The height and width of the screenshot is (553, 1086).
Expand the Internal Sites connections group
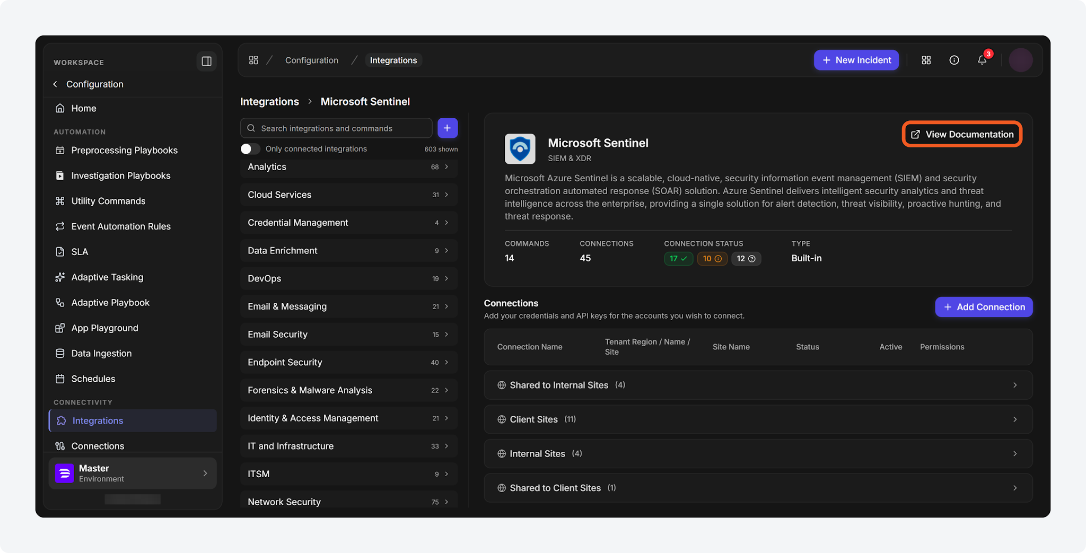point(758,453)
